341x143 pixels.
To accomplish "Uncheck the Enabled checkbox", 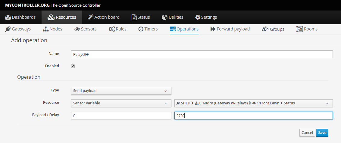I will [73, 66].
